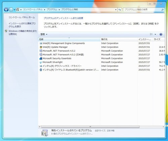
Task: Sort by インストール日 column header
Action: click(145, 39)
